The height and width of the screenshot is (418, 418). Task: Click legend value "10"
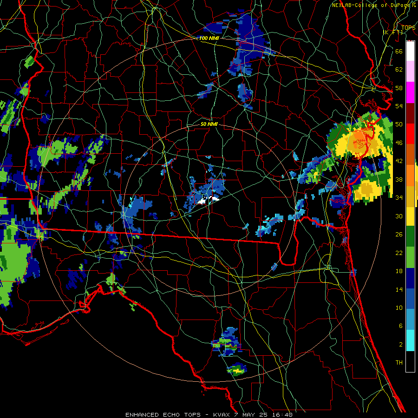click(399, 307)
